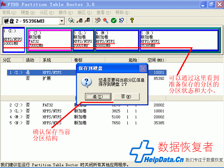The height and width of the screenshot is (168, 224).
Task: Open the 常规(G) menu
Action: [9, 13]
